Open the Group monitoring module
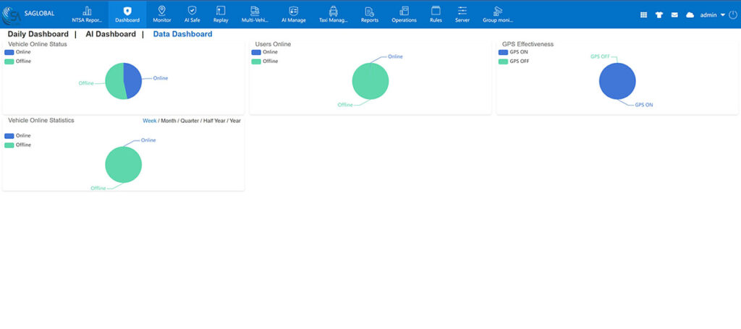 click(498, 14)
